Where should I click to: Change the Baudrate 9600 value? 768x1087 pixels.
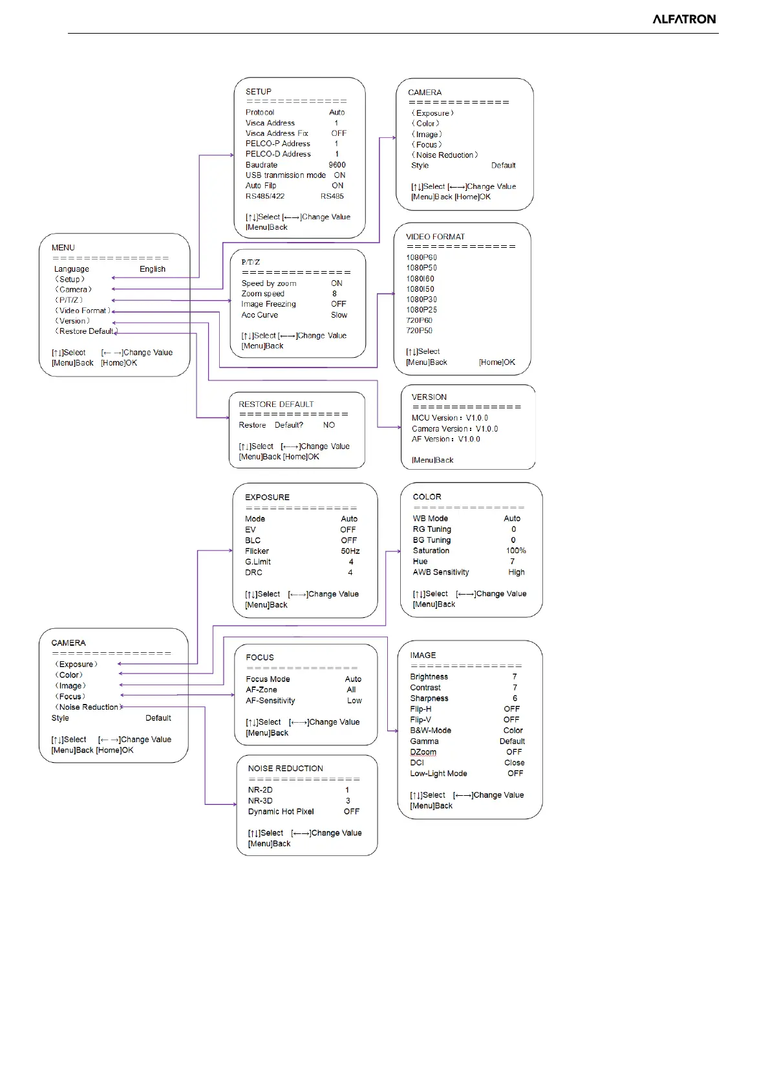pyautogui.click(x=337, y=165)
